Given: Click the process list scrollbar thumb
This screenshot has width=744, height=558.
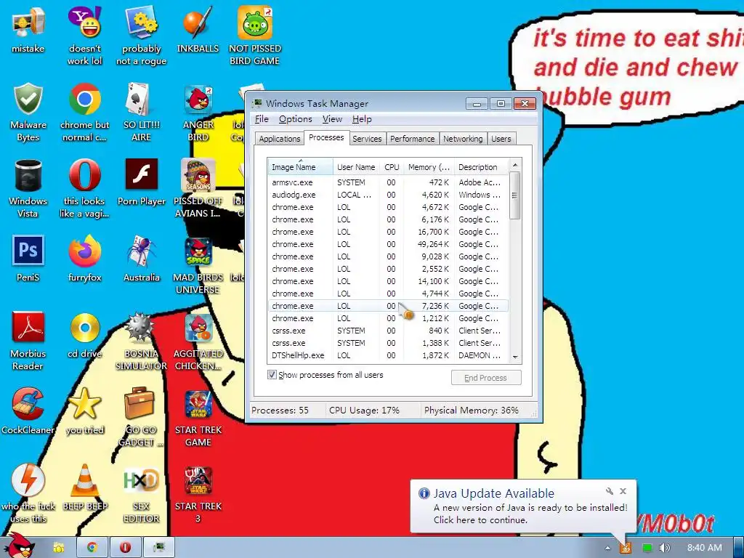Looking at the screenshot, I should (x=515, y=195).
